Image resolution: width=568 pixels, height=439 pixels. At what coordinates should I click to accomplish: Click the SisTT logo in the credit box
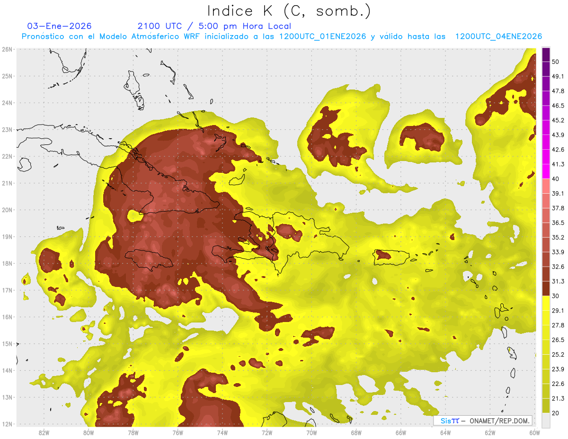click(x=449, y=421)
